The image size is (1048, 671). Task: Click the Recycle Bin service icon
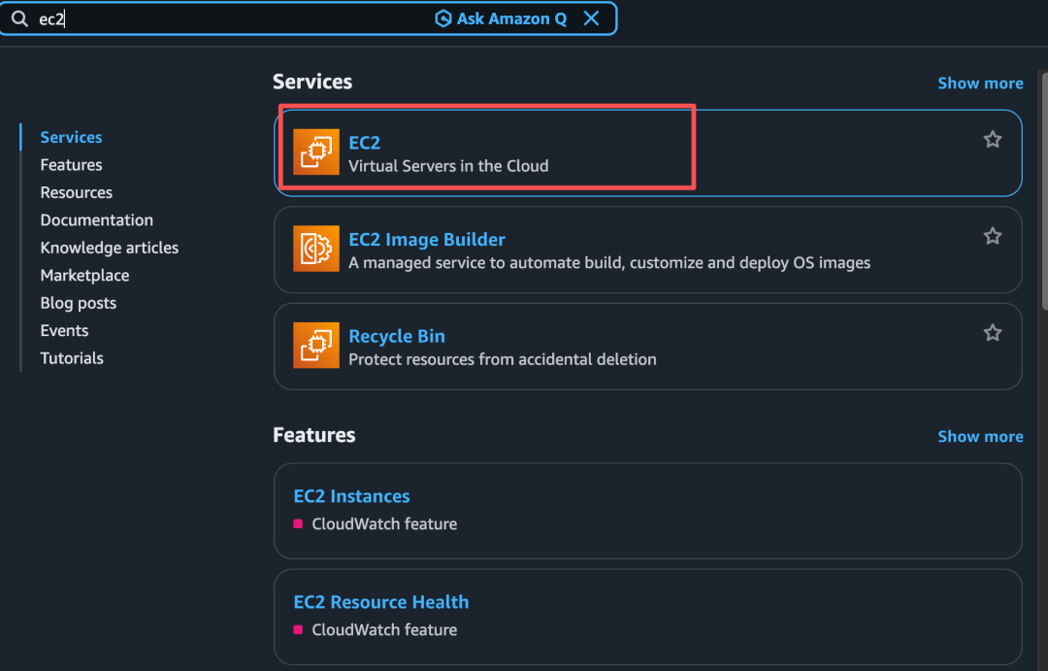316,345
